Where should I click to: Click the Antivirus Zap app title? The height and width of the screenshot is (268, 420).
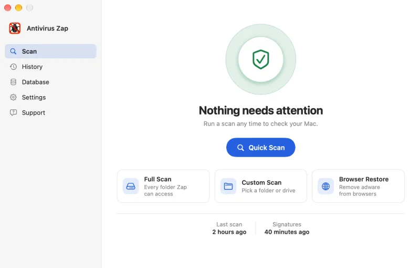(x=47, y=28)
